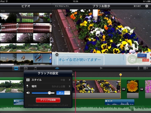Toggle the audio オン switch off

point(63,93)
